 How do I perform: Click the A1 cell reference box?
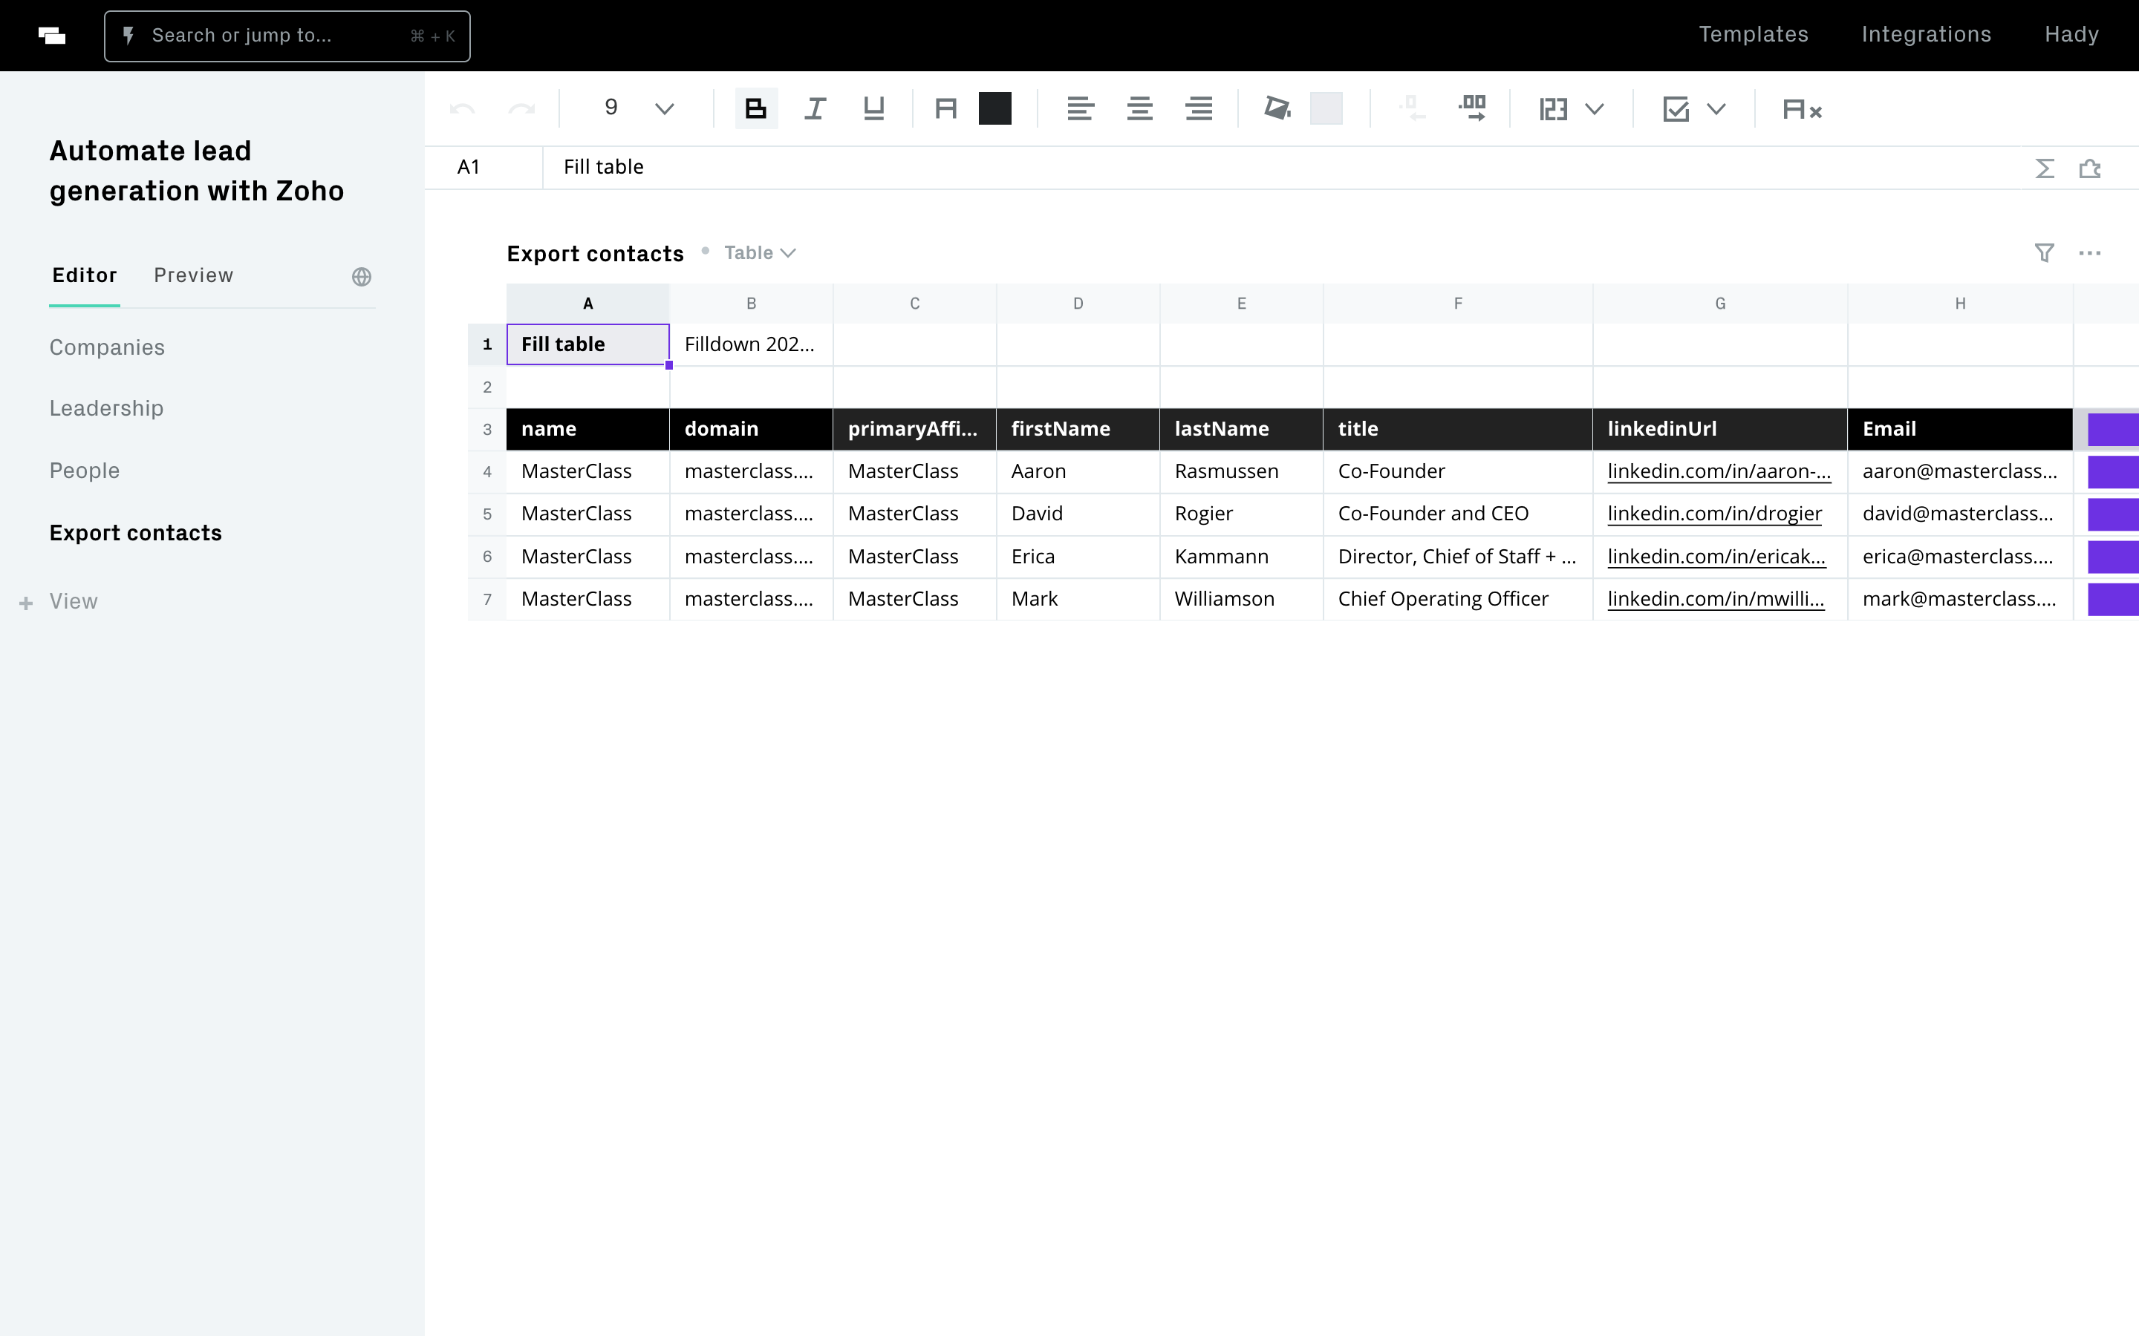click(484, 167)
